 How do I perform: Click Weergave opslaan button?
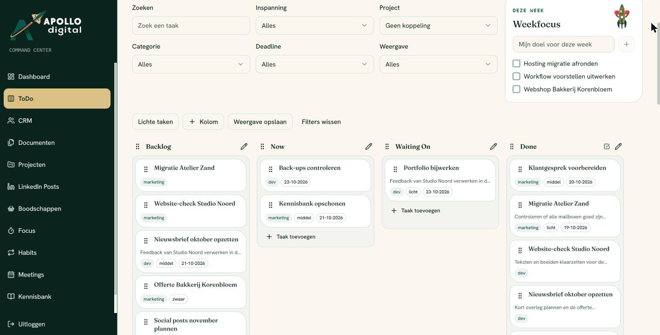(260, 122)
